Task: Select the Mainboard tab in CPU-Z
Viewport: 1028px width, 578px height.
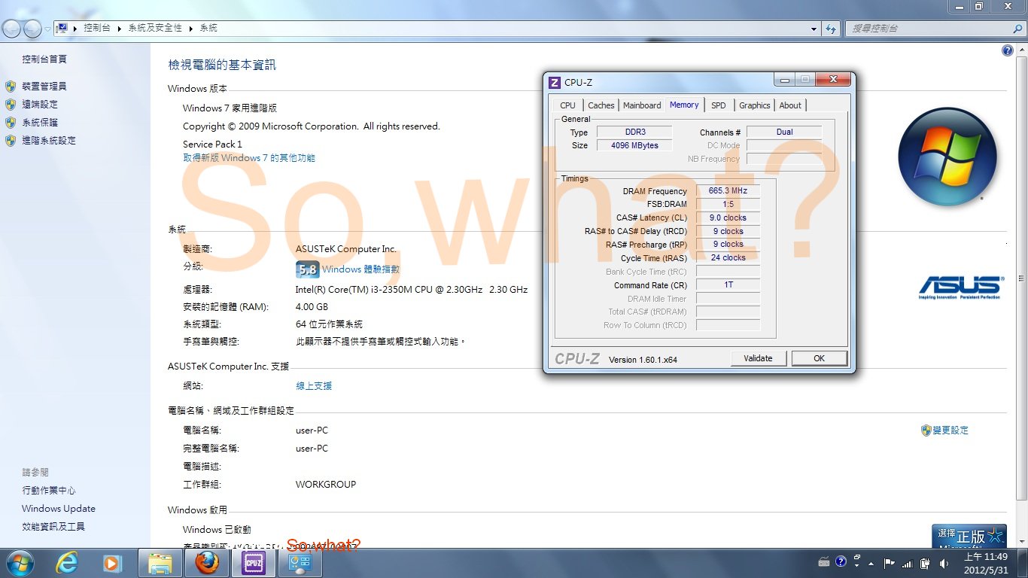Action: [x=642, y=105]
